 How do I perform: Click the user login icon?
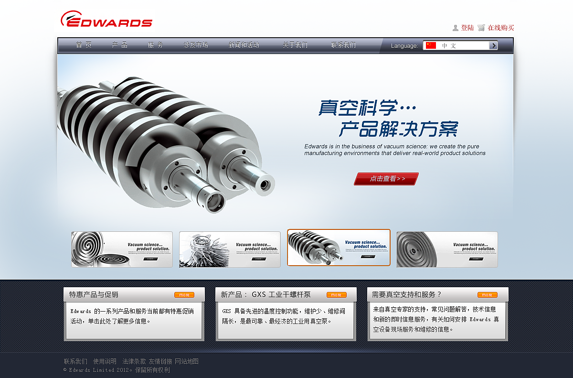coord(456,28)
